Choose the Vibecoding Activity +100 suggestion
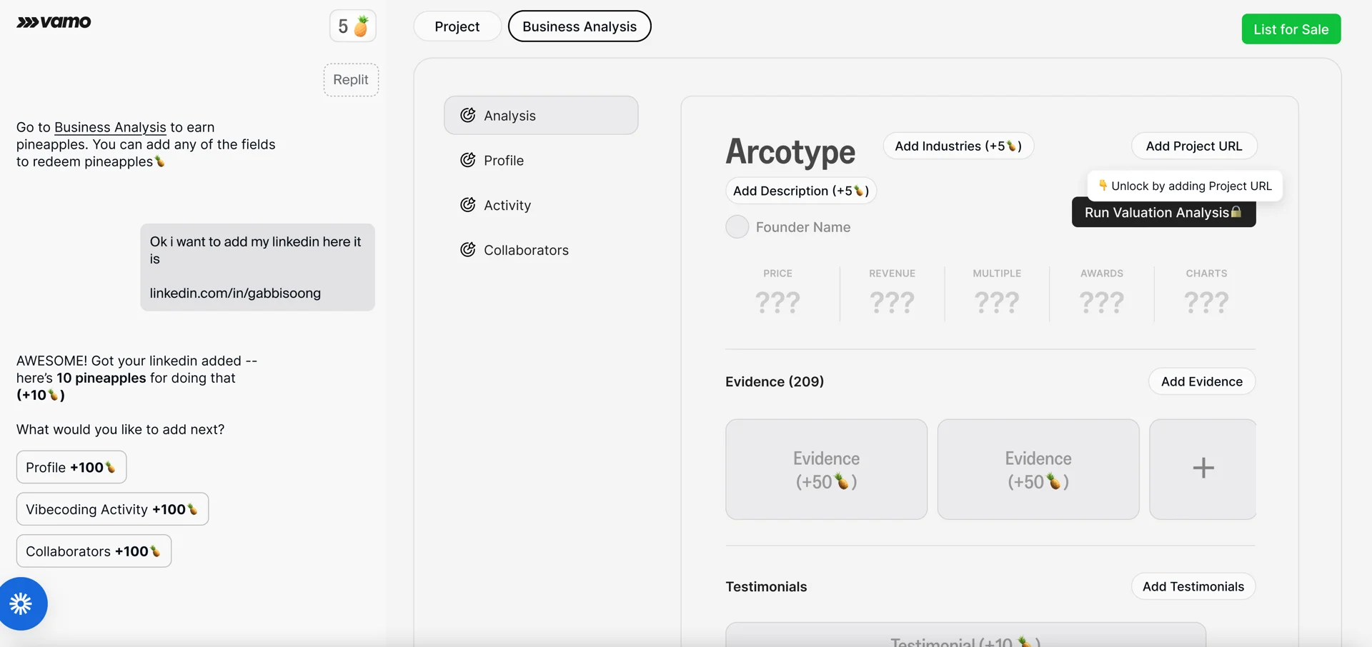1372x647 pixels. (x=112, y=509)
